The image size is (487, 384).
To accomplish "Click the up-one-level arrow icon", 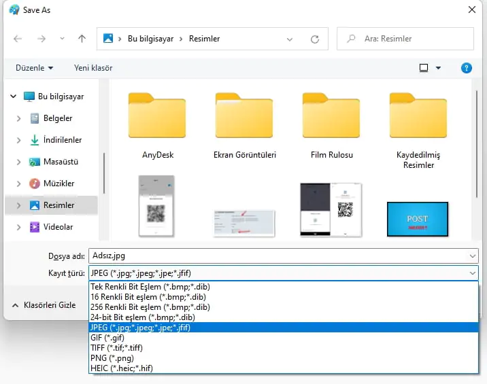I will 82,39.
